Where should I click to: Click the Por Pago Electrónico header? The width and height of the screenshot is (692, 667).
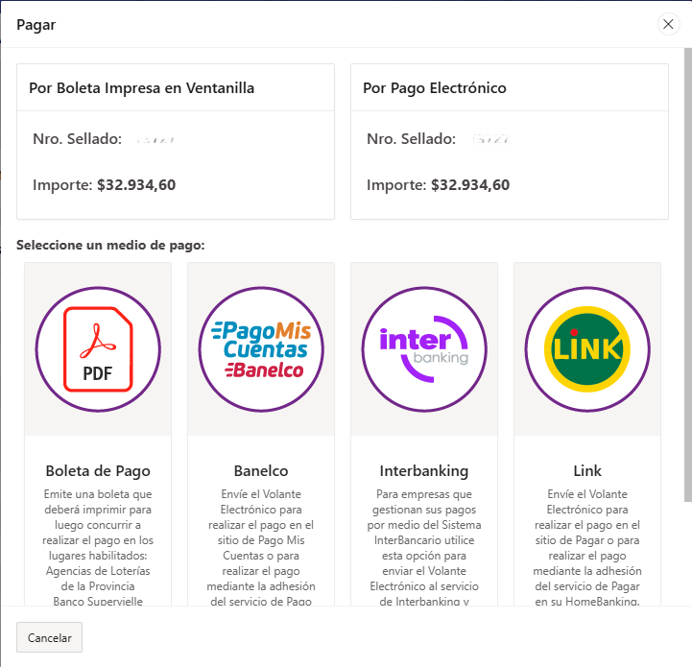click(x=435, y=88)
